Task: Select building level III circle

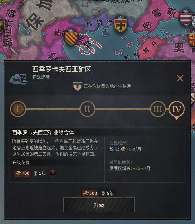Action: [158, 109]
